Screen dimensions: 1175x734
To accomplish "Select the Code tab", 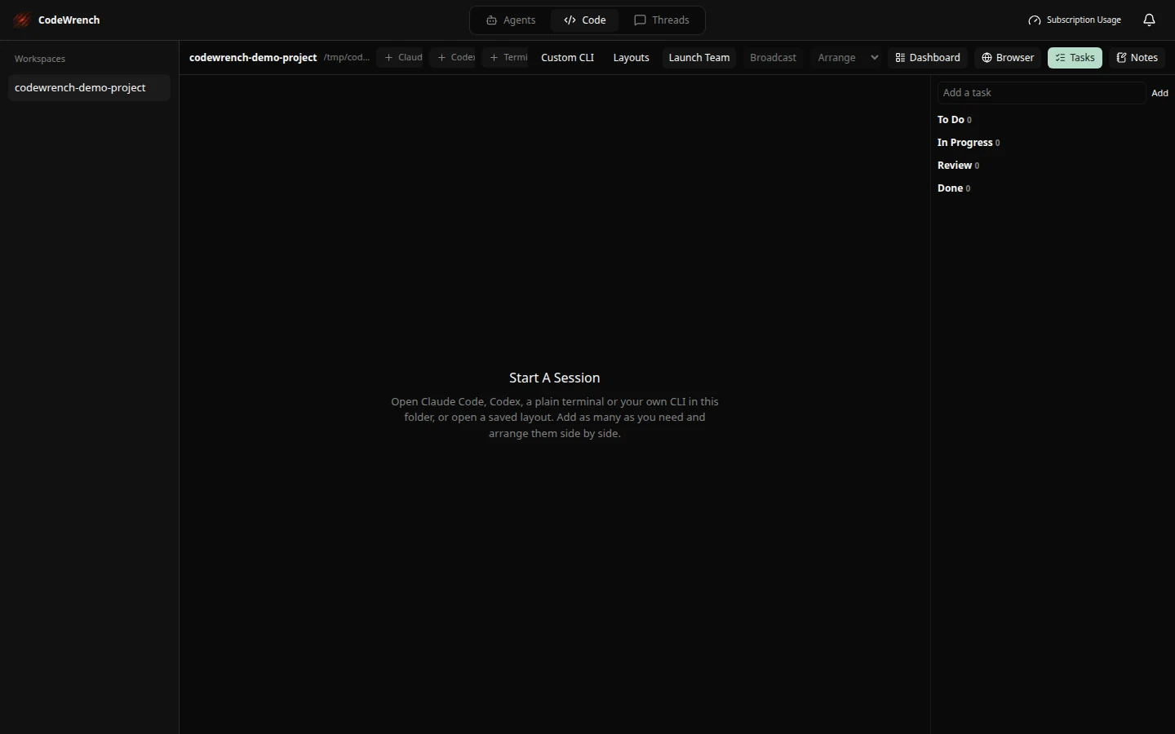I will coord(585,20).
